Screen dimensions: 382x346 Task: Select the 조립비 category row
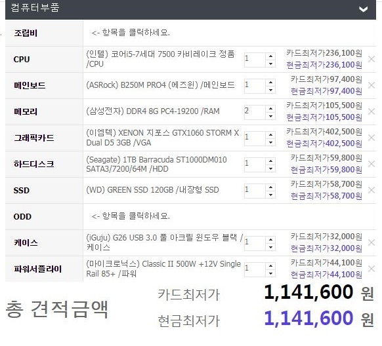point(44,33)
